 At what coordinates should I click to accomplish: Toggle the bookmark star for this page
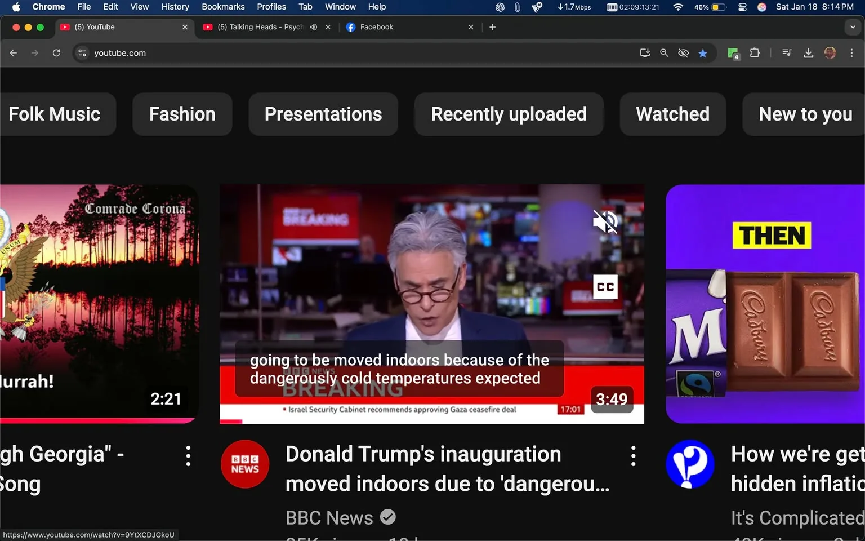tap(703, 52)
